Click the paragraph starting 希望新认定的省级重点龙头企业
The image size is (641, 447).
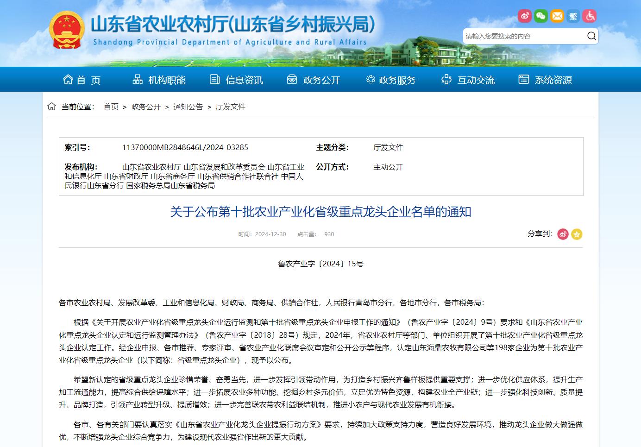point(320,392)
